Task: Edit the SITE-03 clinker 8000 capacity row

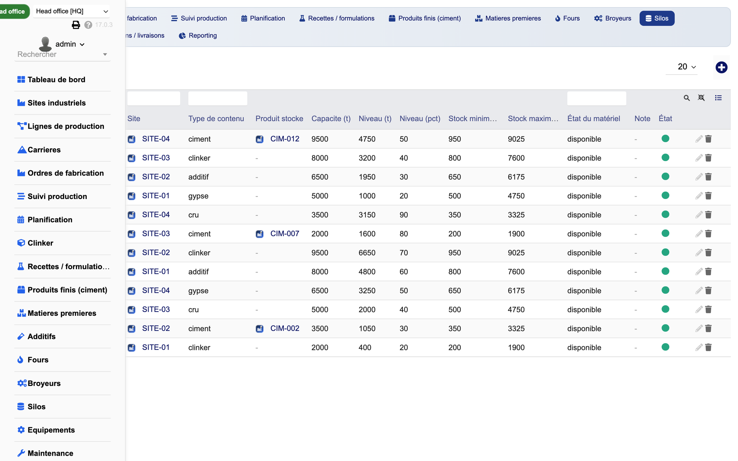Action: click(699, 158)
